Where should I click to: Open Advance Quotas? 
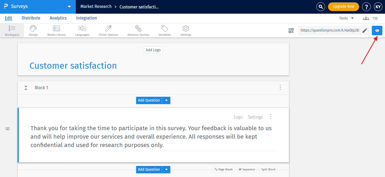(138, 31)
